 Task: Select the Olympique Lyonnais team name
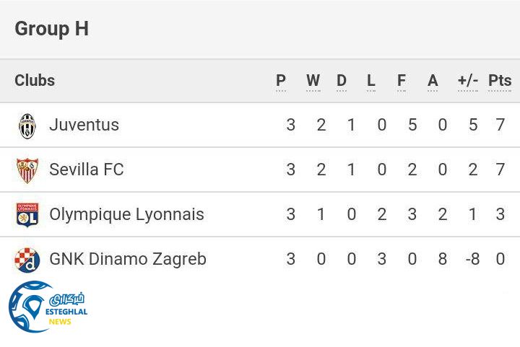click(126, 215)
